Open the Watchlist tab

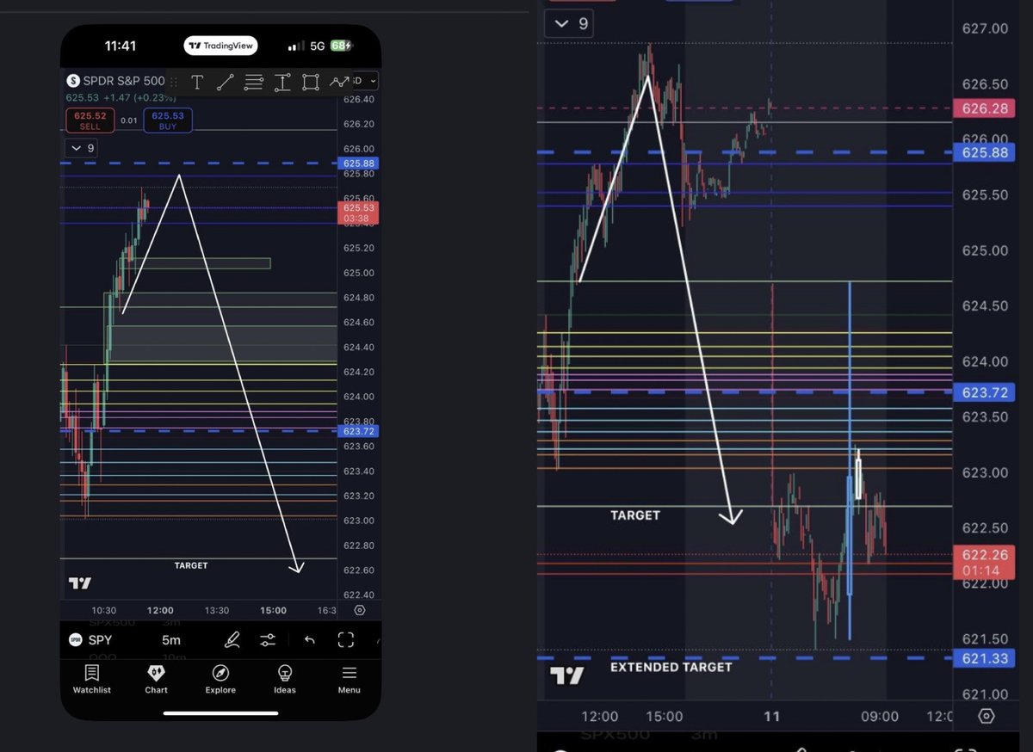click(91, 679)
